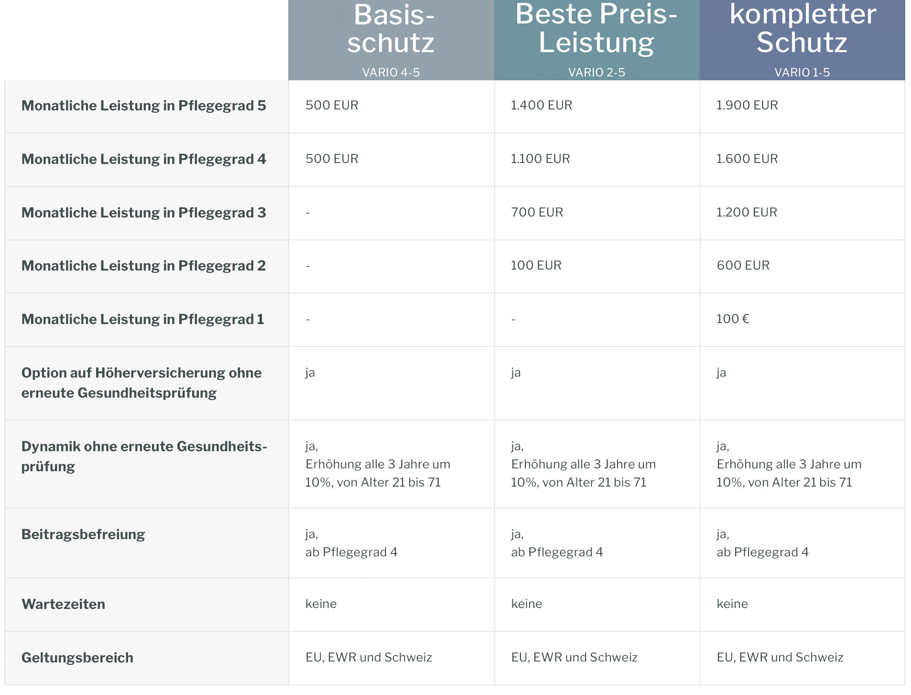
Task: Select the 600 EUR cell
Action: pos(743,265)
